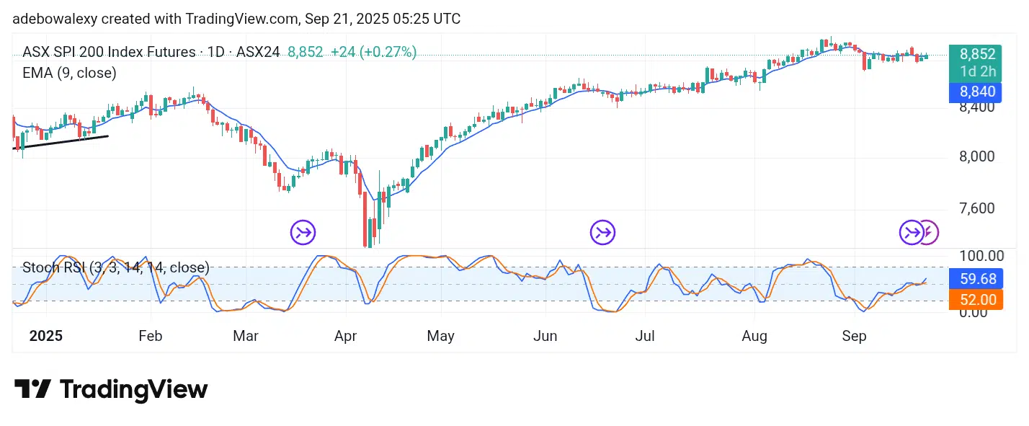Click the orange 52.00 Stoch RSI value label
The image size is (1029, 426).
tap(976, 299)
